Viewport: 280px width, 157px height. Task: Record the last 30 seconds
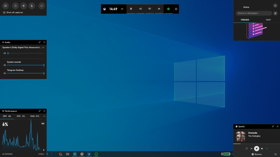coord(15,6)
